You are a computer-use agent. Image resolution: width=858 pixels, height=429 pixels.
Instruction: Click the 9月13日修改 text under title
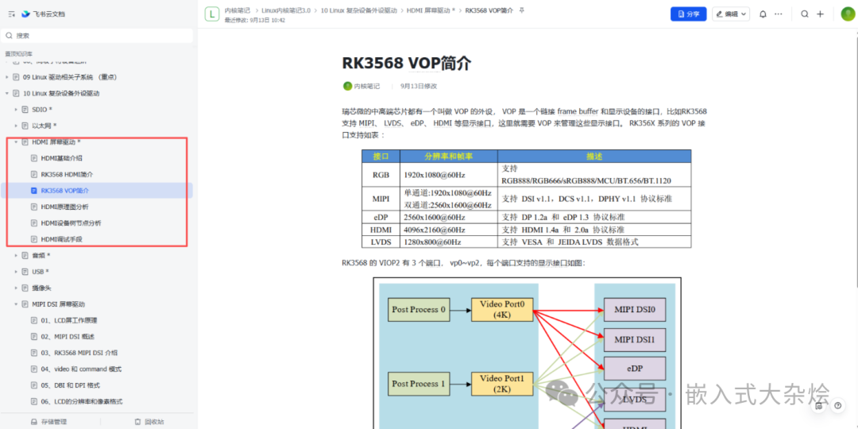[419, 86]
